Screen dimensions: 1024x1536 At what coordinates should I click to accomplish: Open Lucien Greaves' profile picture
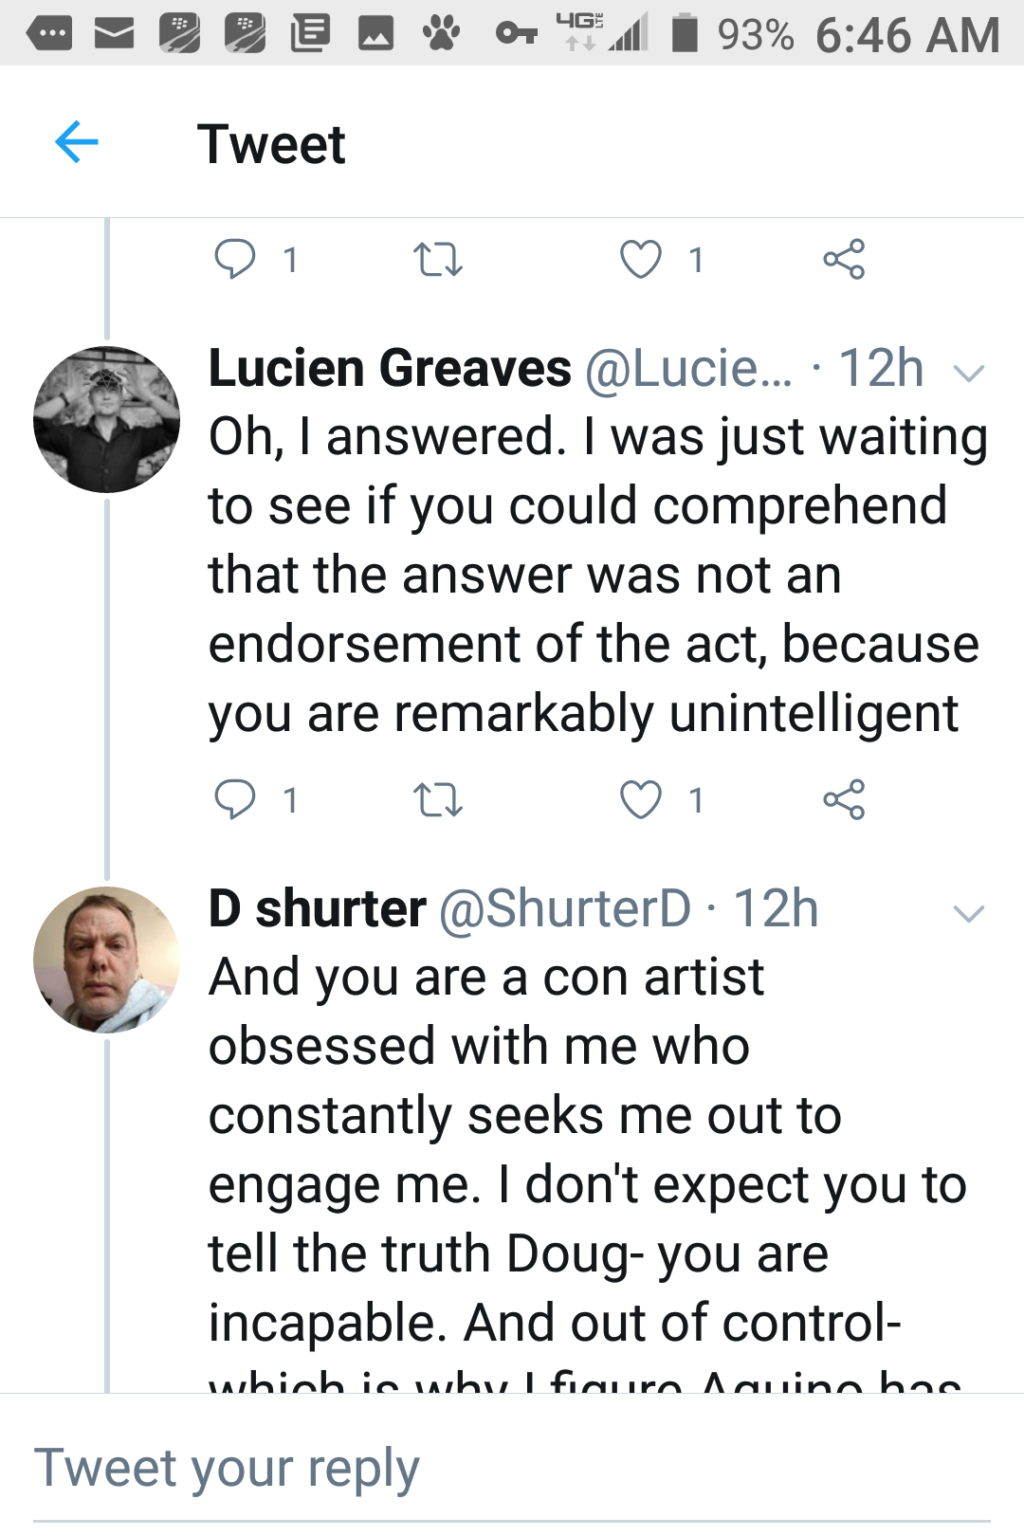106,419
